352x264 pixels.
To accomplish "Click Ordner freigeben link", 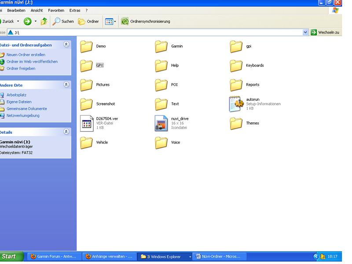I will [21, 69].
